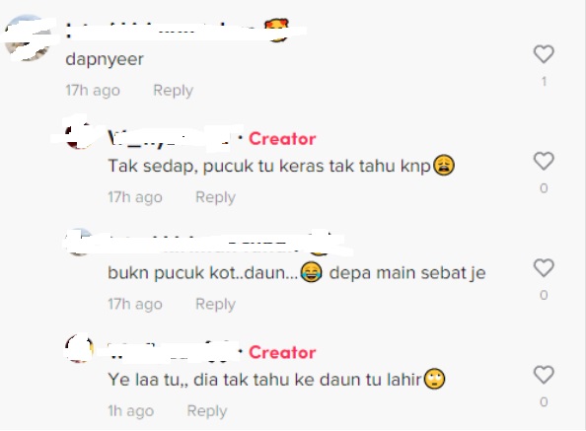
Task: Click the '17h ago' timestamp under 'dapnyeer'
Action: [x=93, y=91]
